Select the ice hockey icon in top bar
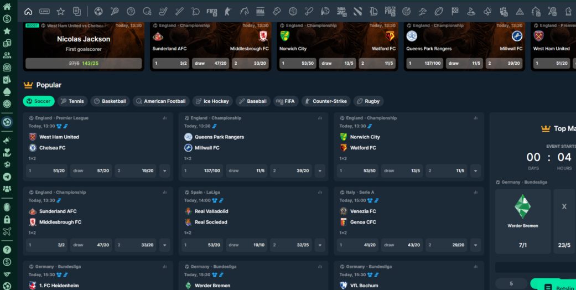This screenshot has height=290, width=576. pos(163,12)
